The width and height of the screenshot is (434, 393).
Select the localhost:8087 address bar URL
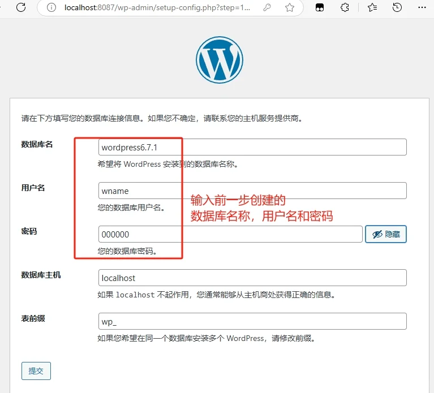pos(157,7)
